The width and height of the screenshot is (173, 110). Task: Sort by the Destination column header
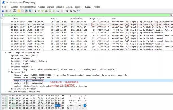coord(76,19)
